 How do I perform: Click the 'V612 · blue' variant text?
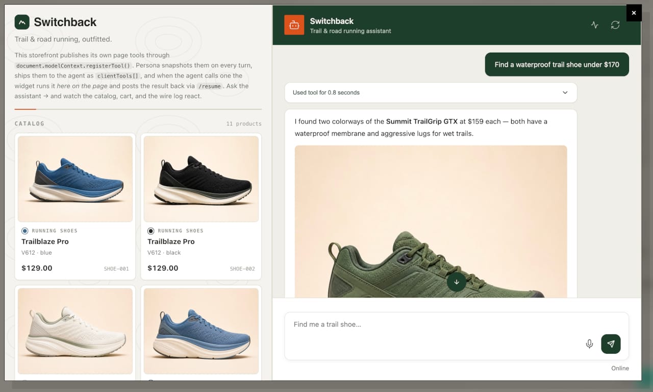pyautogui.click(x=37, y=253)
